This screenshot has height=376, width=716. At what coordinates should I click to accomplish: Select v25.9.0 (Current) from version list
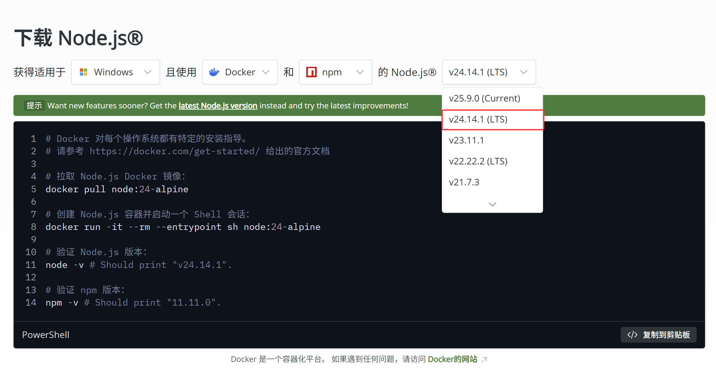point(492,98)
